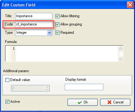Decrease default value with spinner down arrow
This screenshot has width=135, height=112.
[47, 89]
